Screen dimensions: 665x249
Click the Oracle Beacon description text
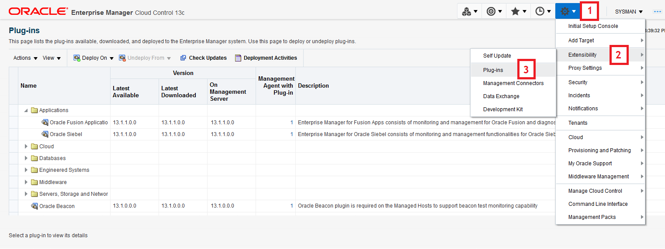click(x=418, y=206)
